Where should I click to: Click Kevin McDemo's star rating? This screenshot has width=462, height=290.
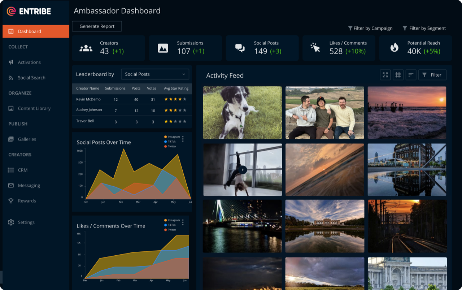pyautogui.click(x=175, y=99)
